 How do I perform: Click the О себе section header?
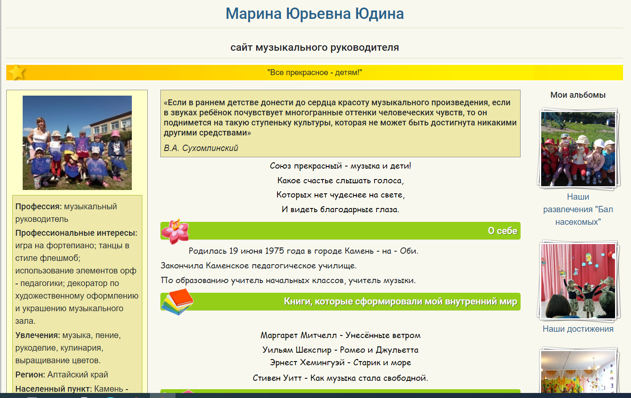[x=340, y=231]
